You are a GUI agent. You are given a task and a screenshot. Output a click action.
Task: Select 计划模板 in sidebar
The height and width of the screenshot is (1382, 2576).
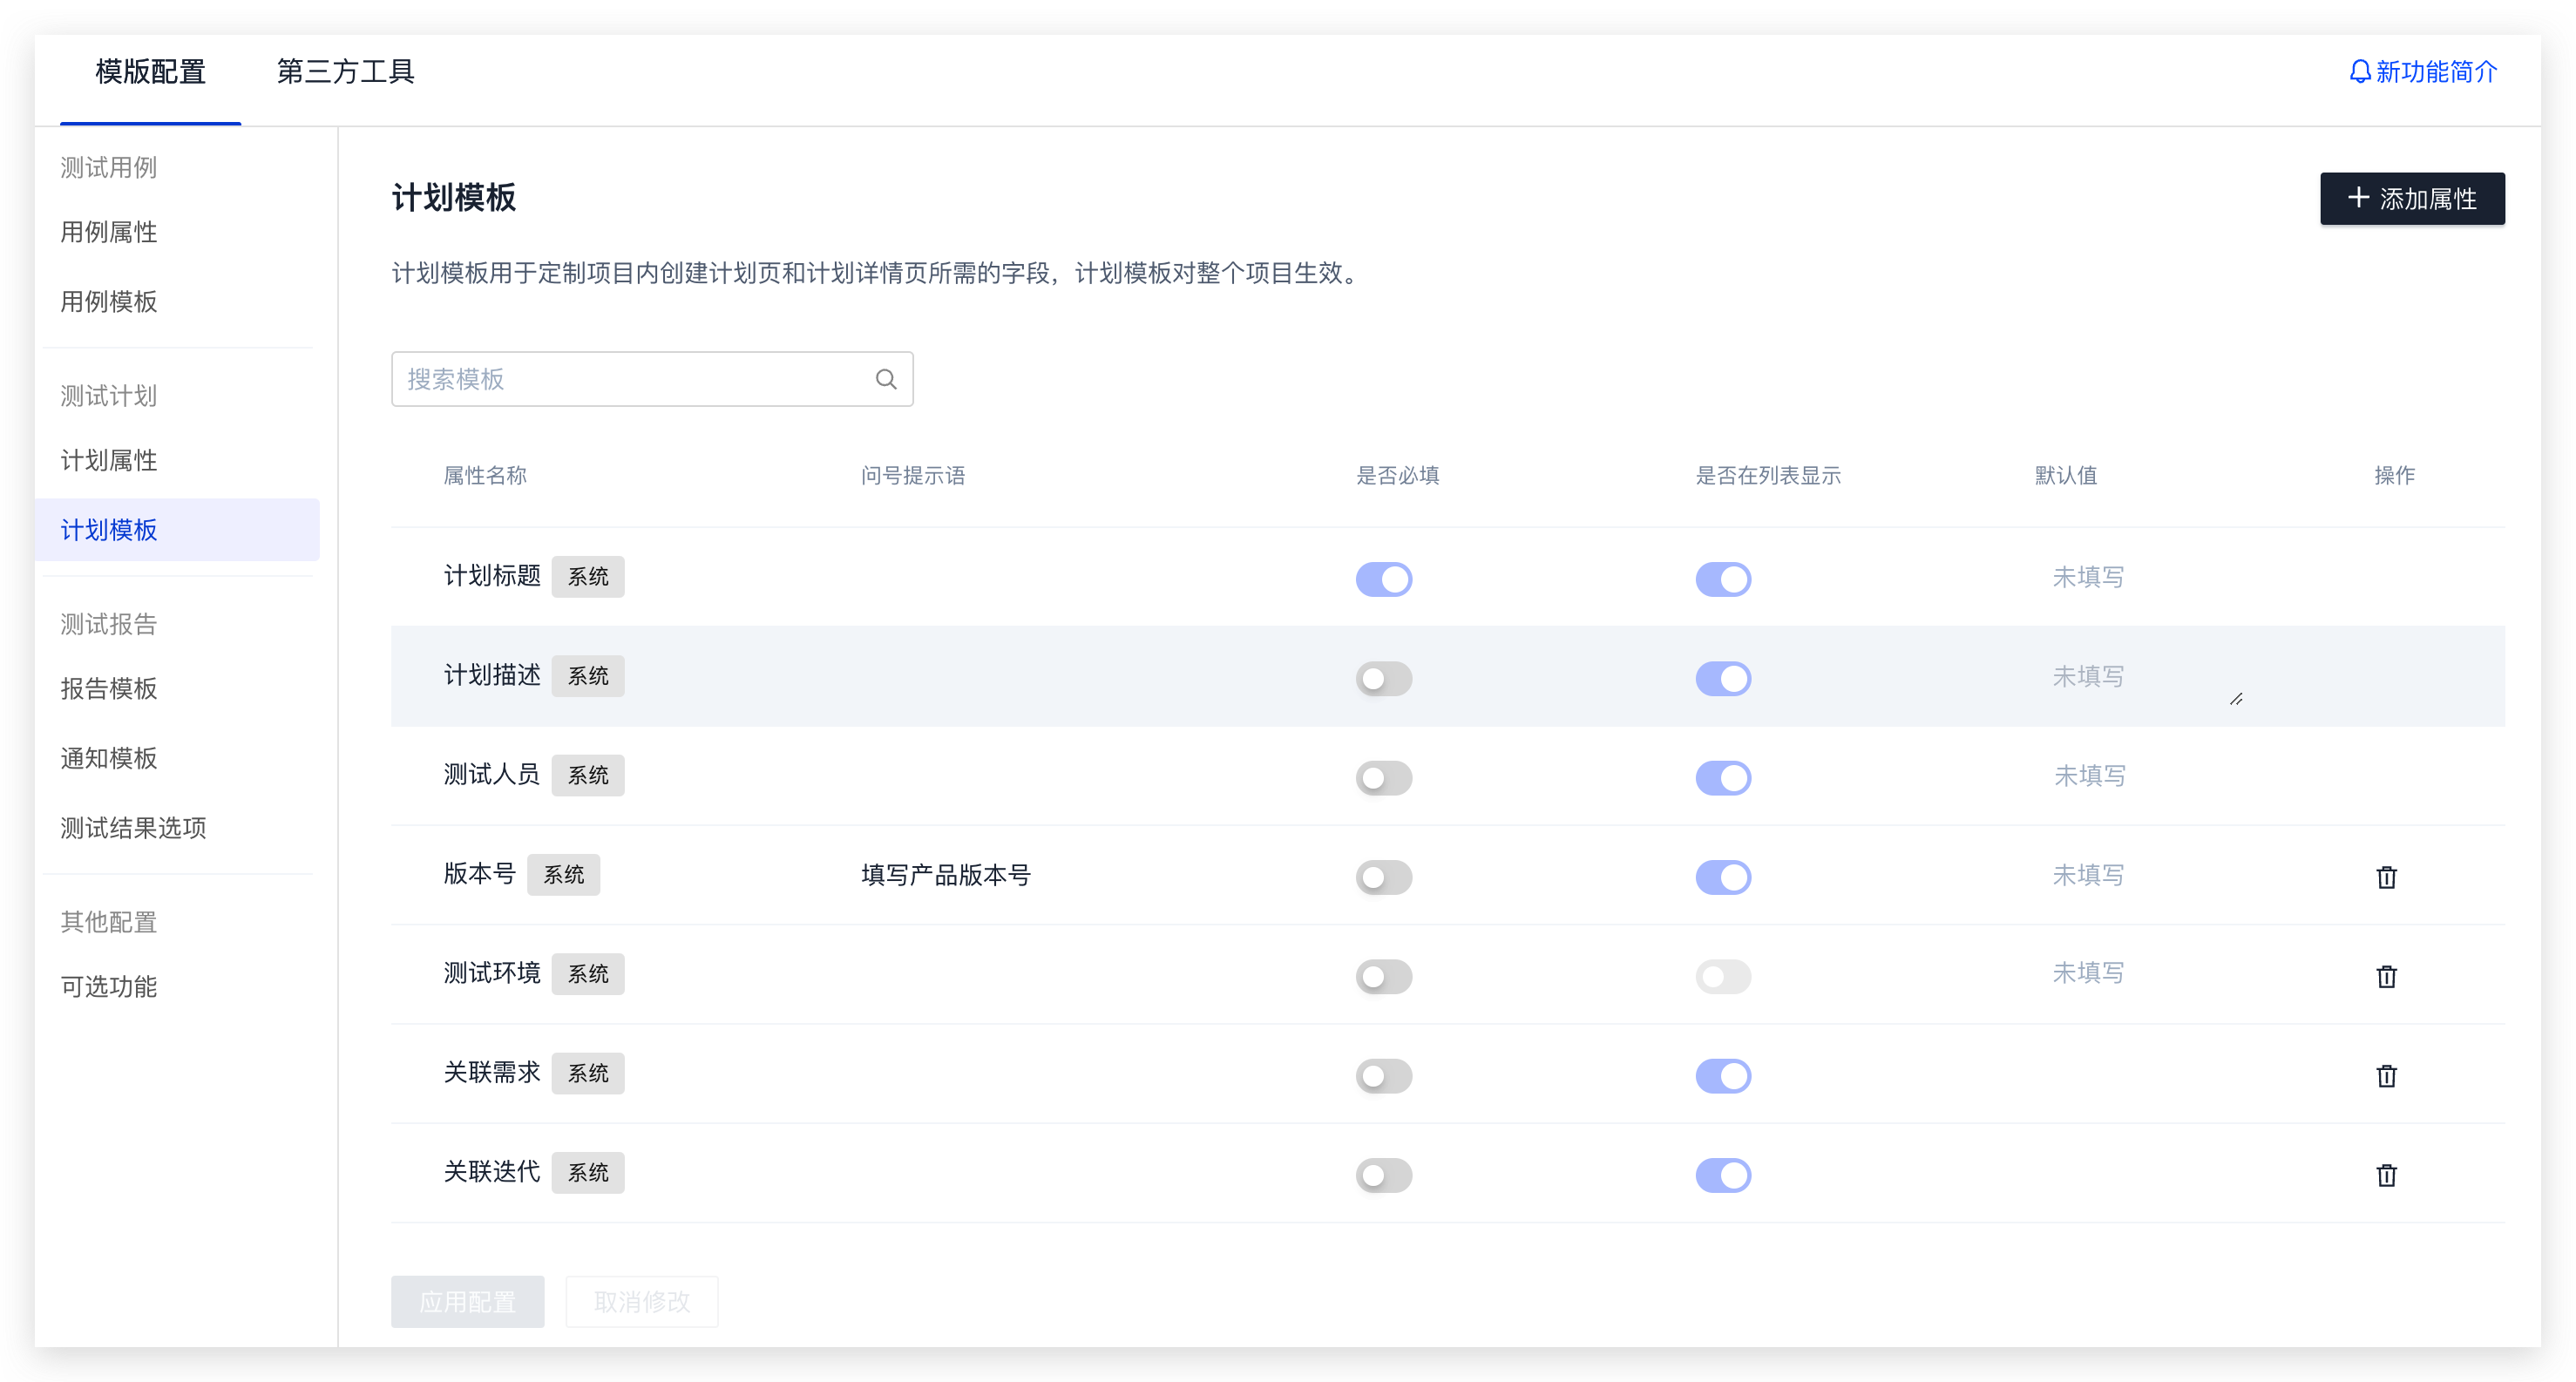click(x=177, y=529)
